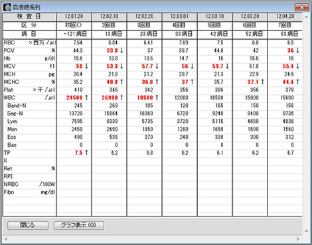Select the 2回目 cell
The height and width of the screenshot is (245, 312).
coord(109,25)
